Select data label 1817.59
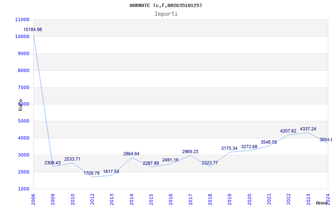Viewport: 332px width, 207px height. (x=111, y=171)
